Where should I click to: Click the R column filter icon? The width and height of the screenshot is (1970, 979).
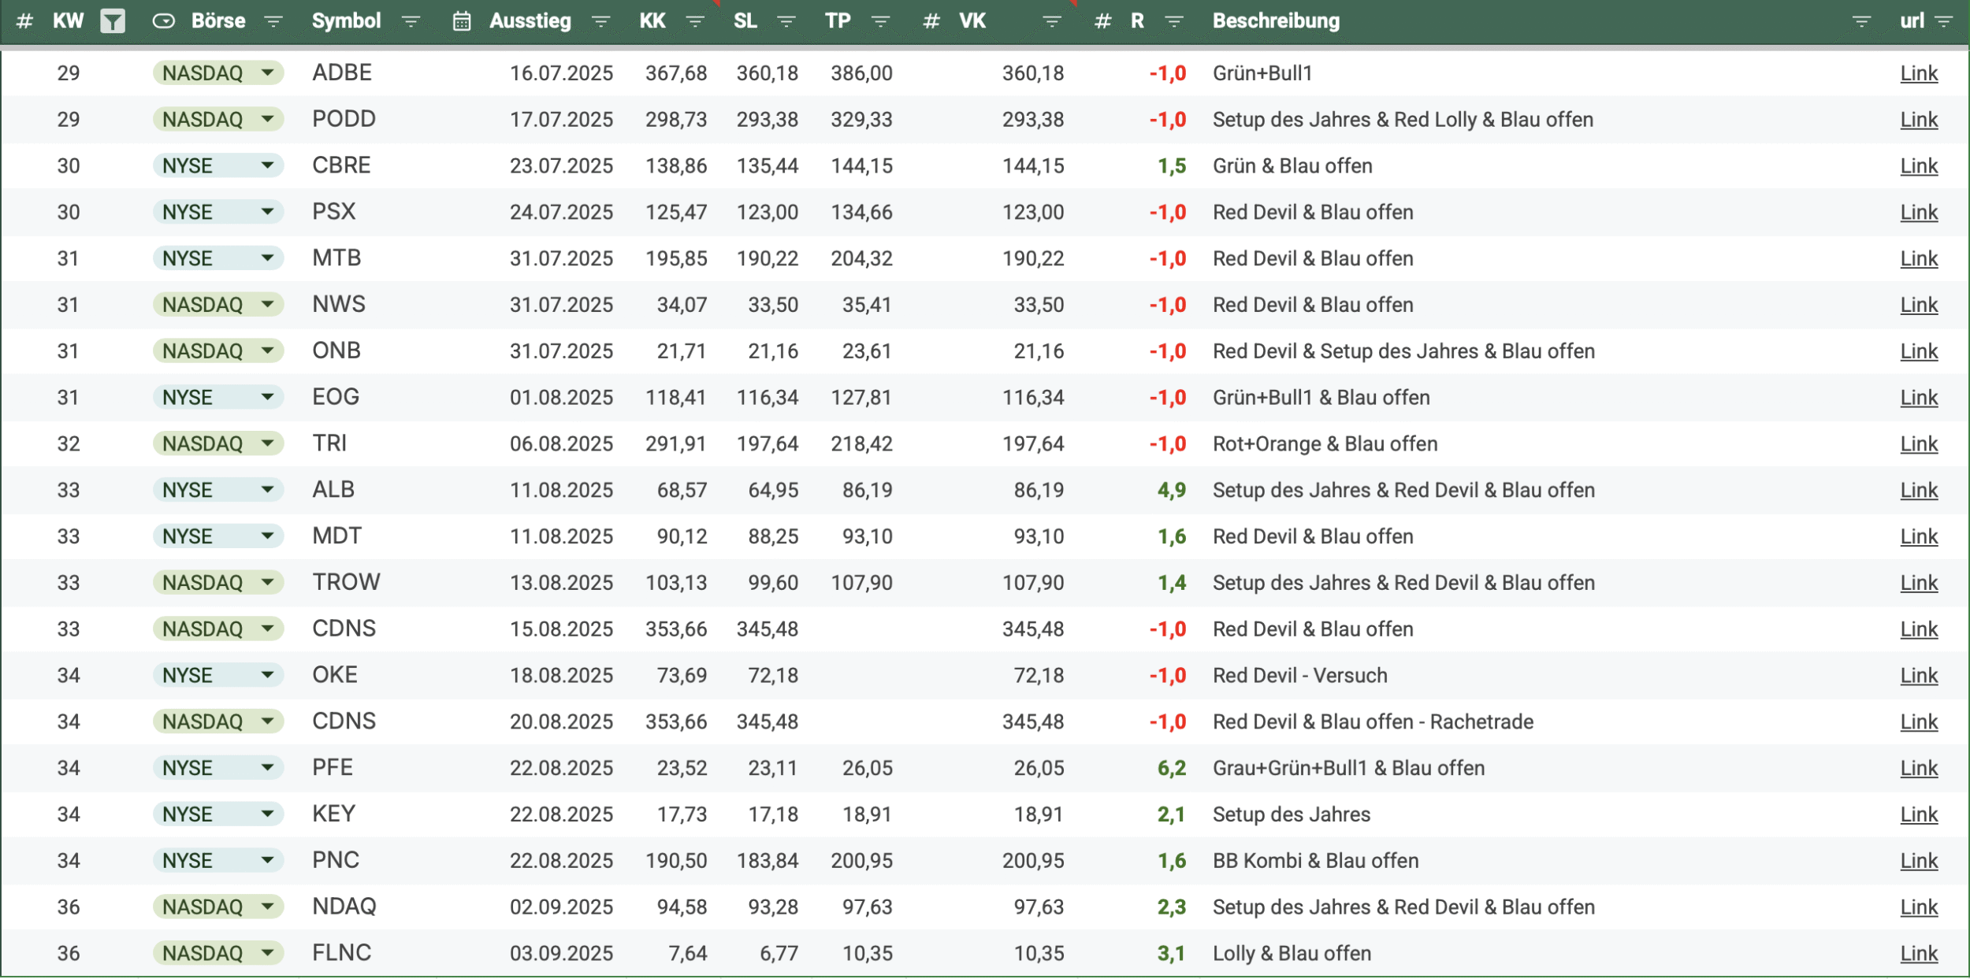[x=1174, y=21]
